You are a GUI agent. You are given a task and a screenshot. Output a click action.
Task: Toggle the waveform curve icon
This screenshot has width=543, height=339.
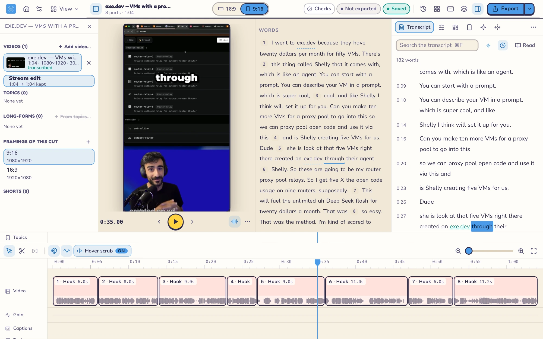pyautogui.click(x=67, y=251)
